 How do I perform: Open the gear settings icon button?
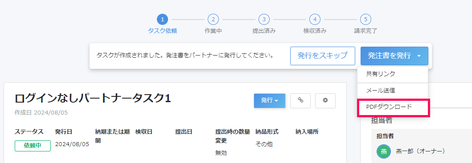(x=325, y=101)
